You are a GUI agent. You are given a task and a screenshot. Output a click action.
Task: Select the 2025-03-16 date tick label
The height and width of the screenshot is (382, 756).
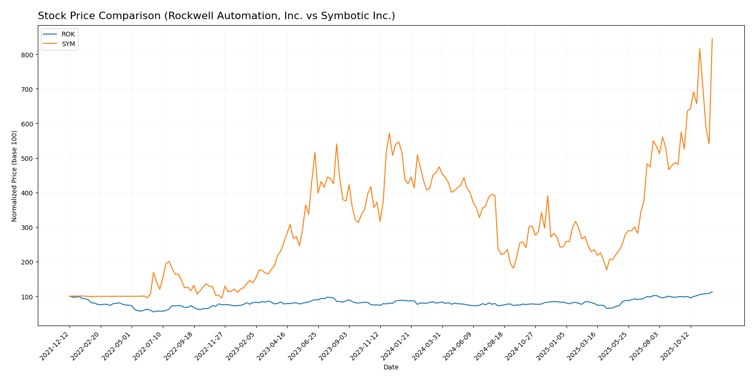(584, 346)
